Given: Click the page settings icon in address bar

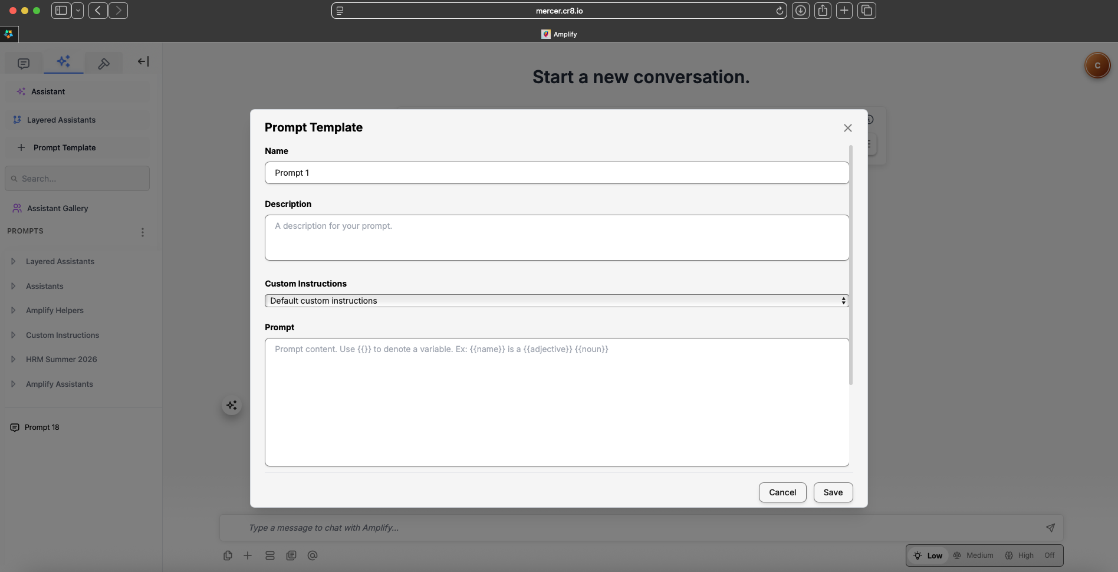Looking at the screenshot, I should (340, 11).
